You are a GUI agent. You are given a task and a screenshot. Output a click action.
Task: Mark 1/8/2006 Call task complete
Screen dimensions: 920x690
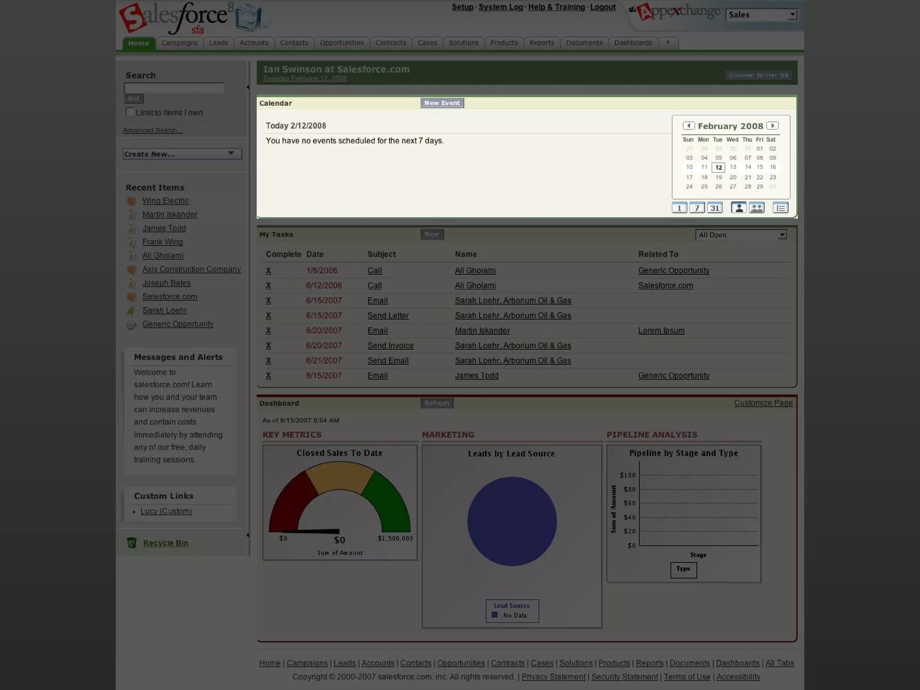click(x=268, y=271)
